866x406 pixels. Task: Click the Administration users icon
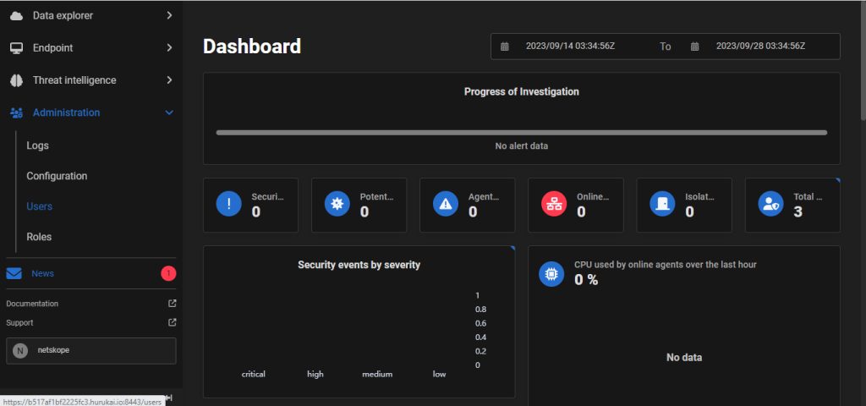17,112
